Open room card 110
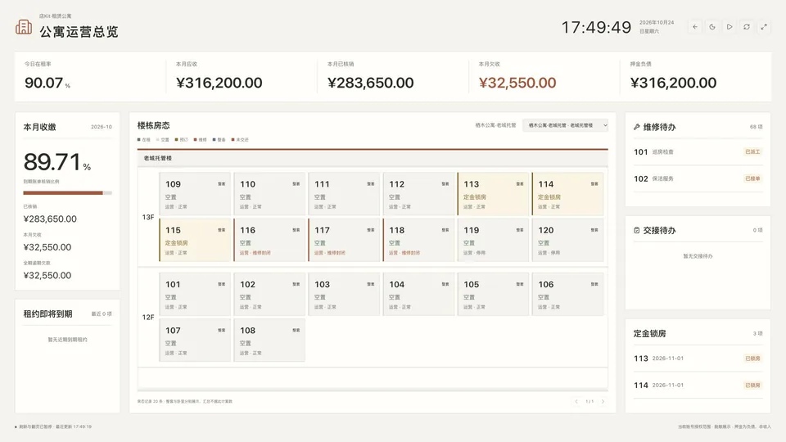The width and height of the screenshot is (786, 442). click(269, 194)
